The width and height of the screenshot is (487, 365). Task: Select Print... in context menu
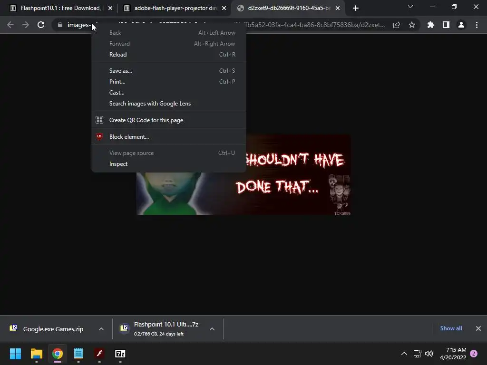[169, 82]
